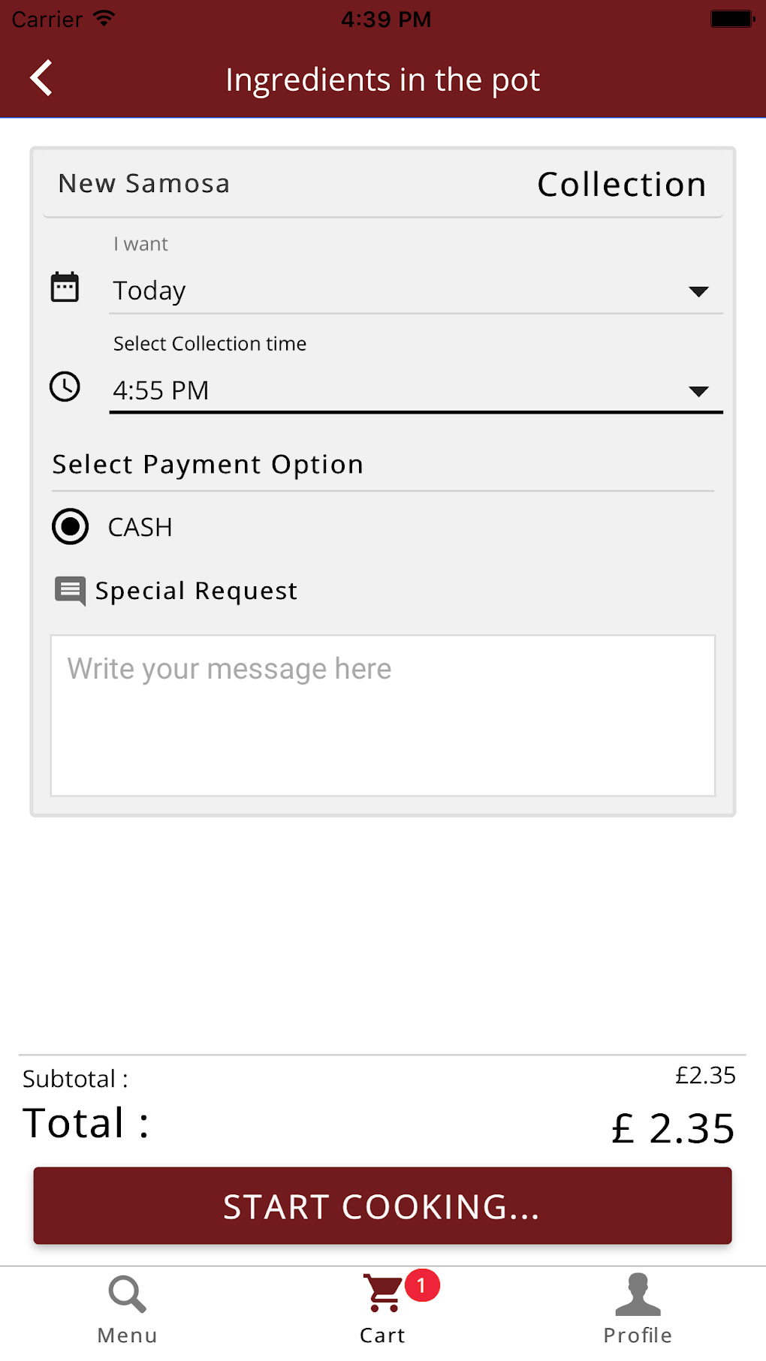The image size is (766, 1361).
Task: Tap the Wi-Fi status icon
Action: 104,19
